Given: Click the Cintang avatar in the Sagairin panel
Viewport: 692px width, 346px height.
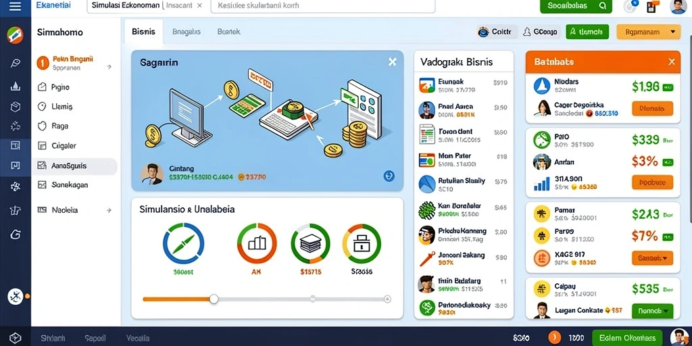Looking at the screenshot, I should 152,174.
